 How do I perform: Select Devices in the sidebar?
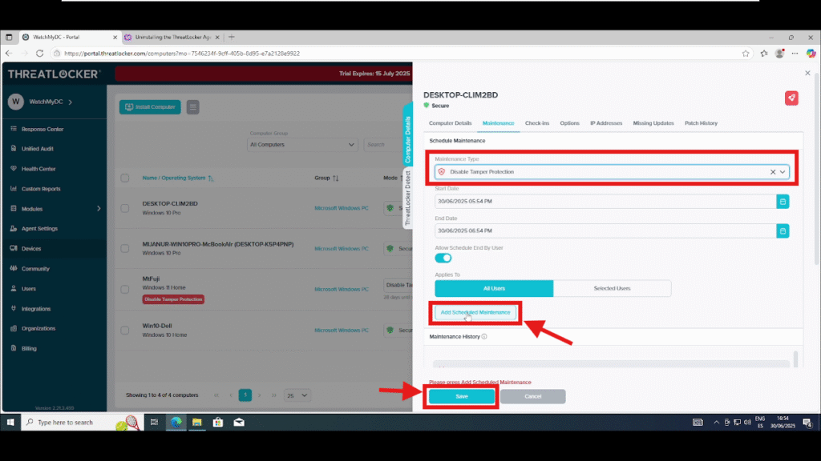pyautogui.click(x=31, y=249)
